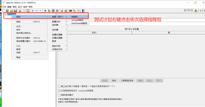
Task: Expand the 定时器 submenu
Action: coord(57,30)
